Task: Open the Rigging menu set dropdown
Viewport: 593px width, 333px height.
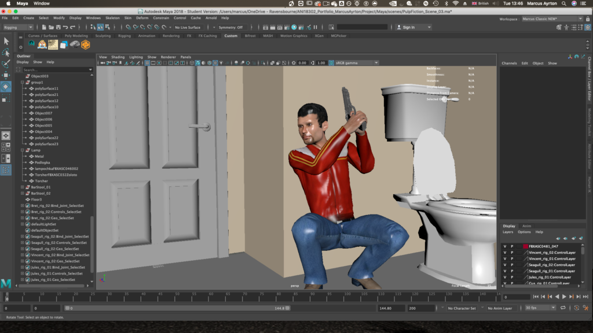Action: coord(18,27)
